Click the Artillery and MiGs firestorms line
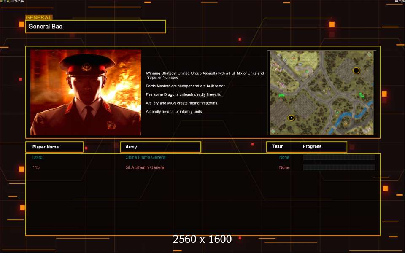Image resolution: width=405 pixels, height=253 pixels. tap(182, 103)
